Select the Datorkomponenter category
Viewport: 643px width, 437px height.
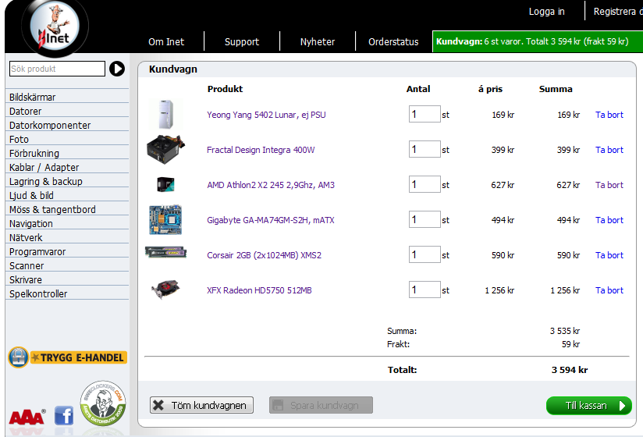pos(50,125)
